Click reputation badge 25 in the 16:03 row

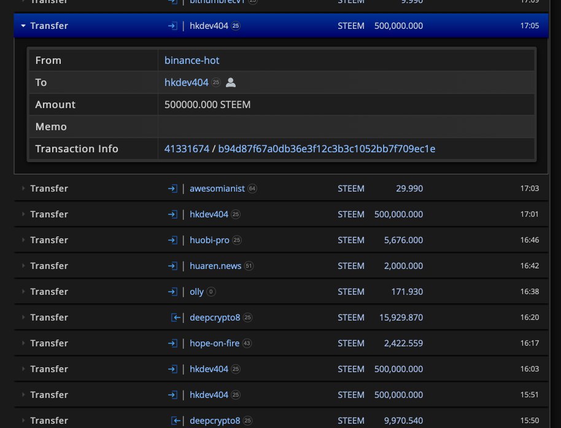coord(236,368)
